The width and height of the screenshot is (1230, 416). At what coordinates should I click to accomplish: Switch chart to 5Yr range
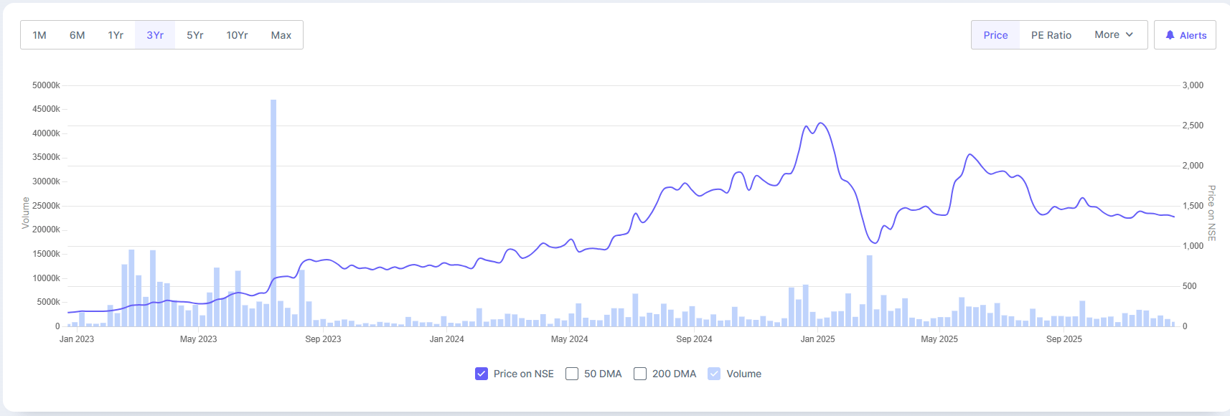195,35
